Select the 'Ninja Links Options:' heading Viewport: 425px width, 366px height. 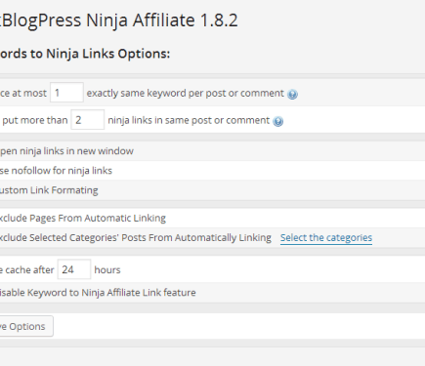[x=108, y=54]
